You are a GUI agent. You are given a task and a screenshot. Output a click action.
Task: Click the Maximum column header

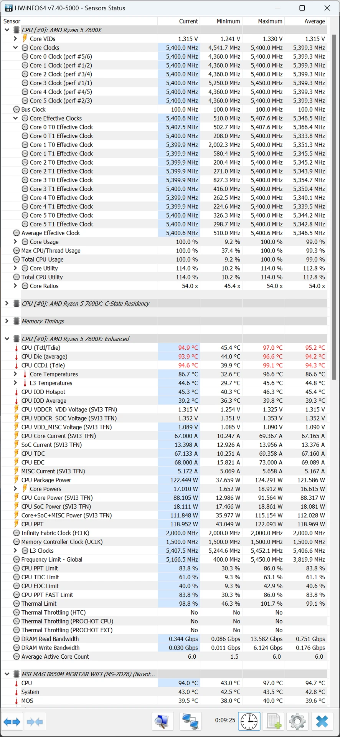click(x=264, y=21)
